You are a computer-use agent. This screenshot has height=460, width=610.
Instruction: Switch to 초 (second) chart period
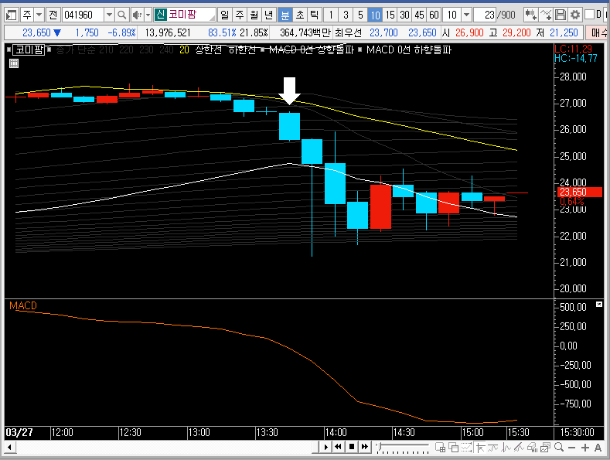point(300,15)
